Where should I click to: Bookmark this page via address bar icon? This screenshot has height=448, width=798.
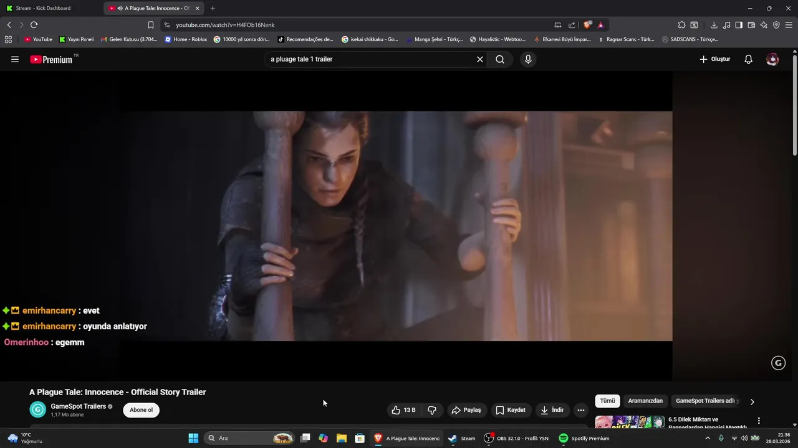click(151, 25)
